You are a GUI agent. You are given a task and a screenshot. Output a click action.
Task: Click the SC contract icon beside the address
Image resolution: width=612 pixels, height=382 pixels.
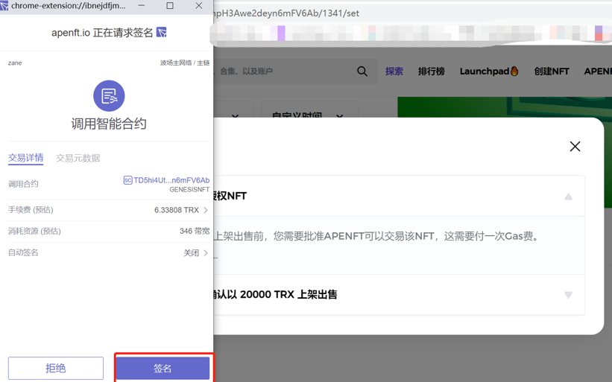(127, 180)
